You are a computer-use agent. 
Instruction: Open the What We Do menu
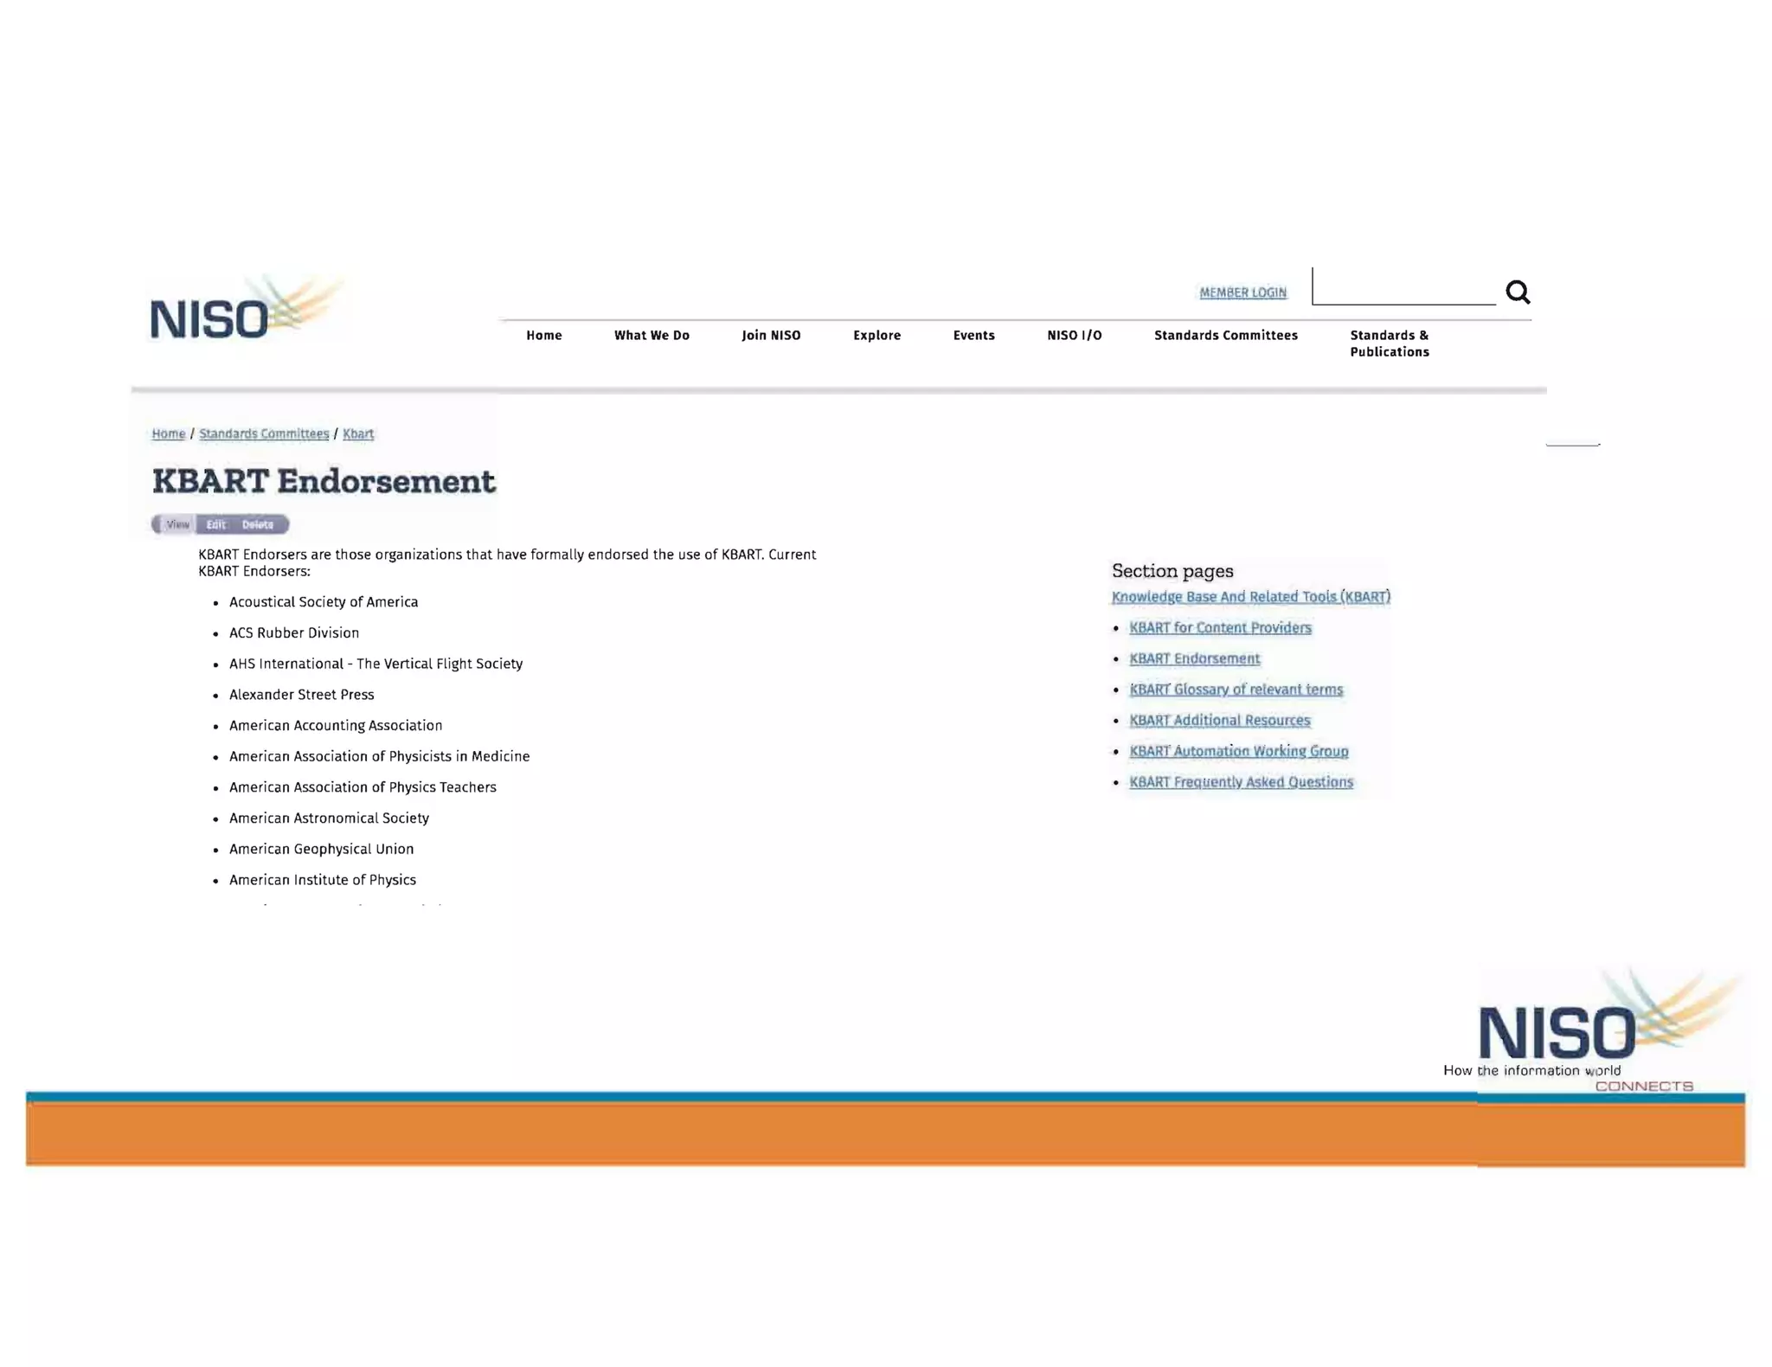coord(652,336)
